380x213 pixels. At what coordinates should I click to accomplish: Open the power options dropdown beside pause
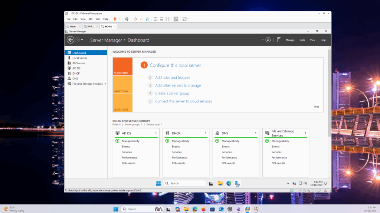click(119, 19)
